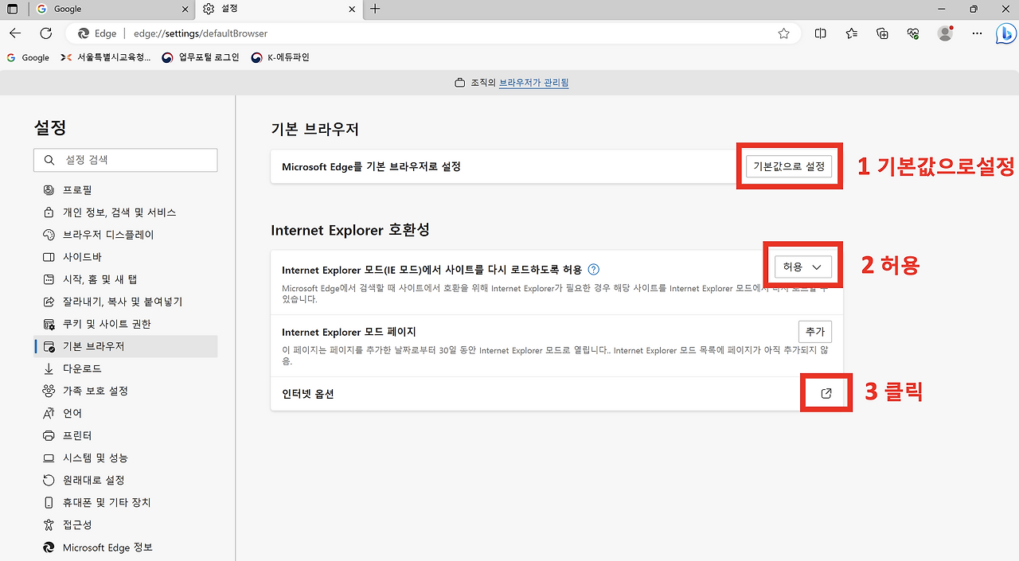Open 시스템 및 성능 section
This screenshot has height=561, width=1019.
[126, 458]
